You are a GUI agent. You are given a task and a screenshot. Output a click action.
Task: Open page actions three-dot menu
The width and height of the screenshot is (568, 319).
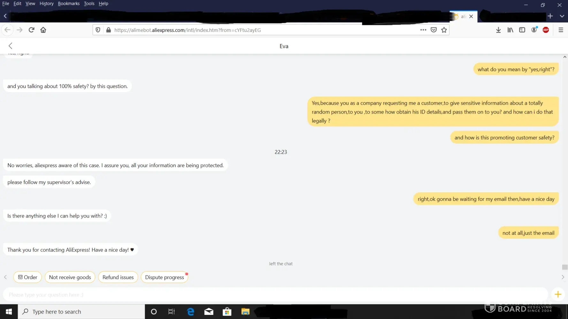(x=423, y=30)
